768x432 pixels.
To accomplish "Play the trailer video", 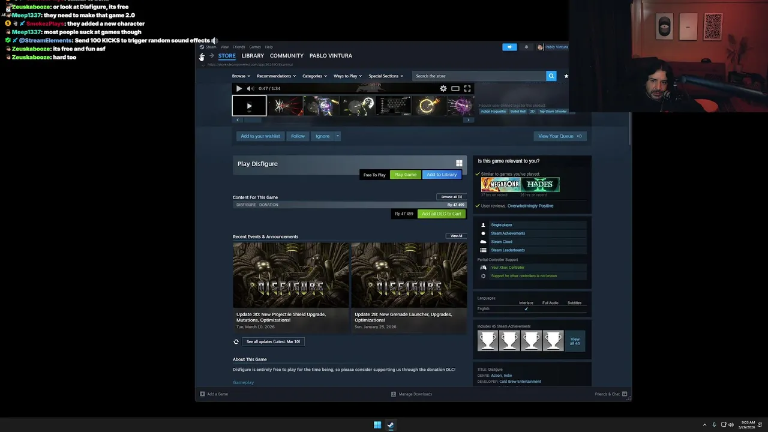I will pyautogui.click(x=239, y=88).
